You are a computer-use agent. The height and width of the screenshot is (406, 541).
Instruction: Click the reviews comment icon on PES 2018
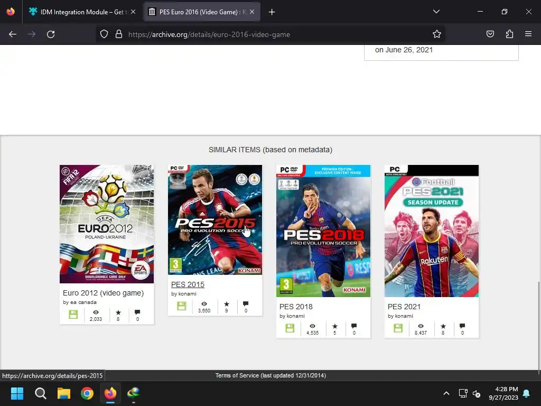coord(354,326)
